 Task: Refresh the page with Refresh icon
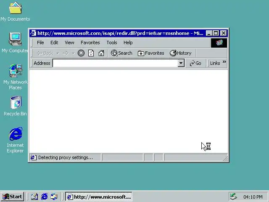coord(91,53)
